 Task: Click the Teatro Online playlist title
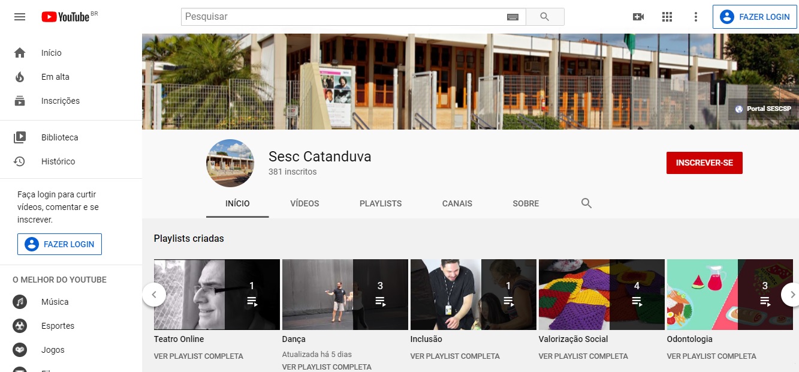179,339
